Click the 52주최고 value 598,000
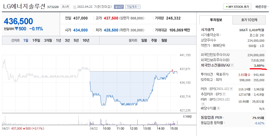 (245, 80)
